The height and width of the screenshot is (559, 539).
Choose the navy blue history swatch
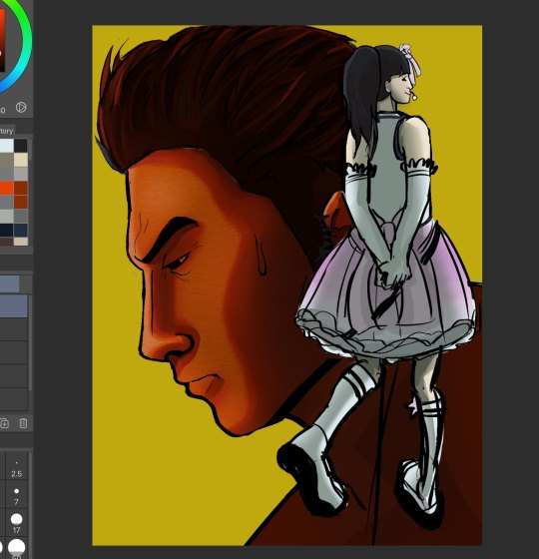coord(21,230)
